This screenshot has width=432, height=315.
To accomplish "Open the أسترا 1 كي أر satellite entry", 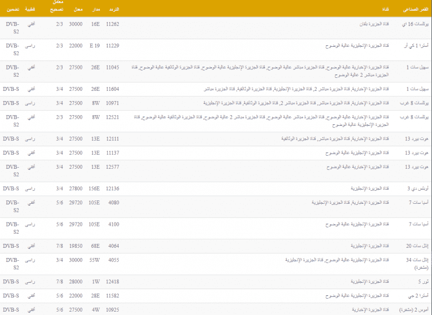I will click(x=415, y=46).
